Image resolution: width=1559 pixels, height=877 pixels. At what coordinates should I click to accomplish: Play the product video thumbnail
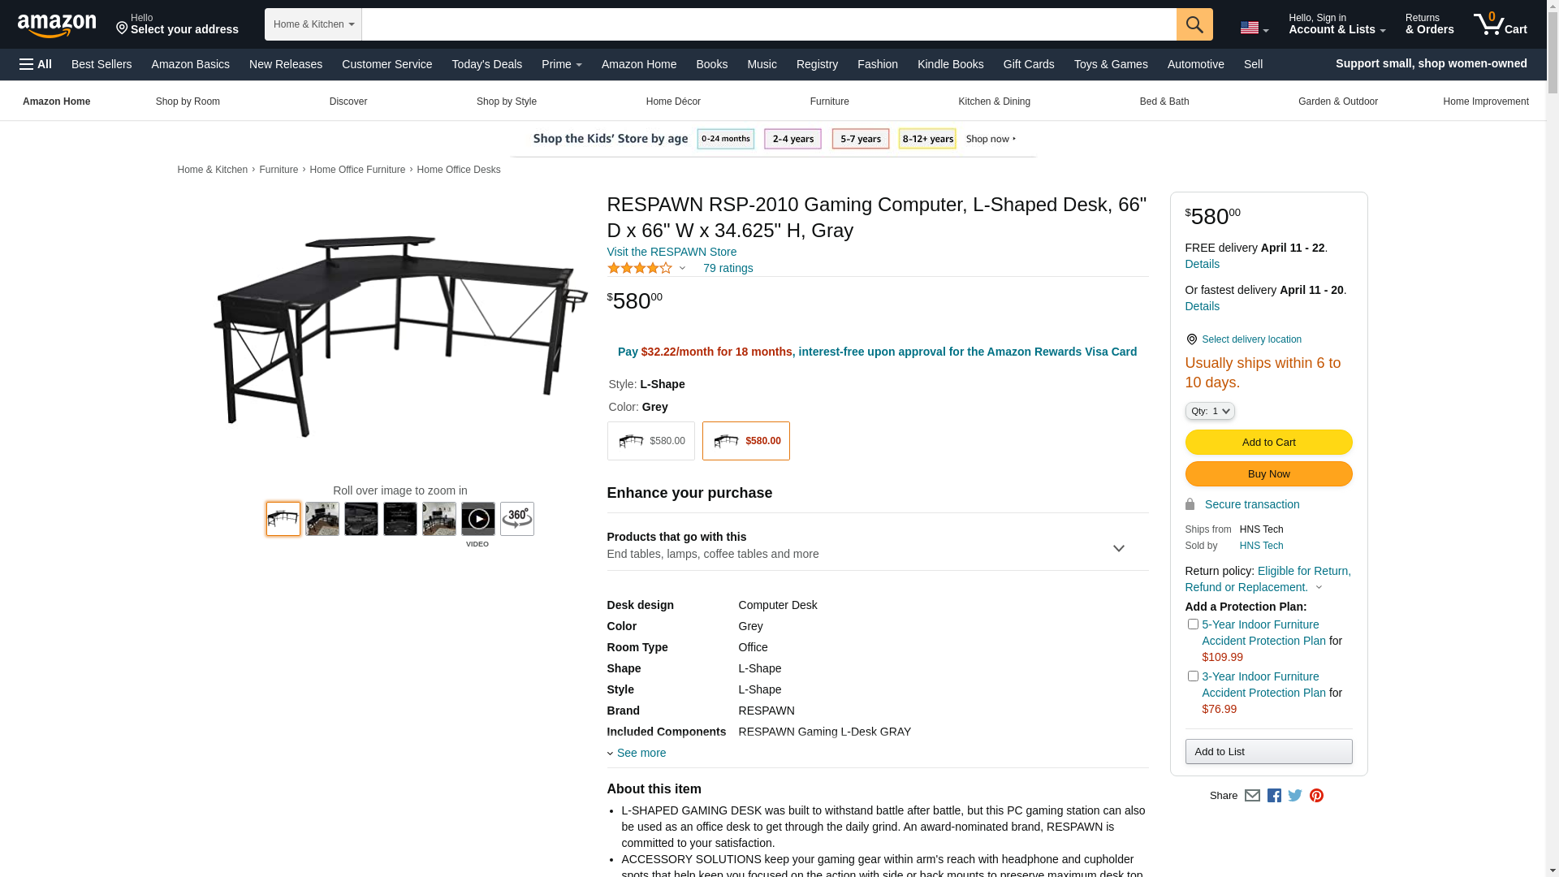click(477, 519)
